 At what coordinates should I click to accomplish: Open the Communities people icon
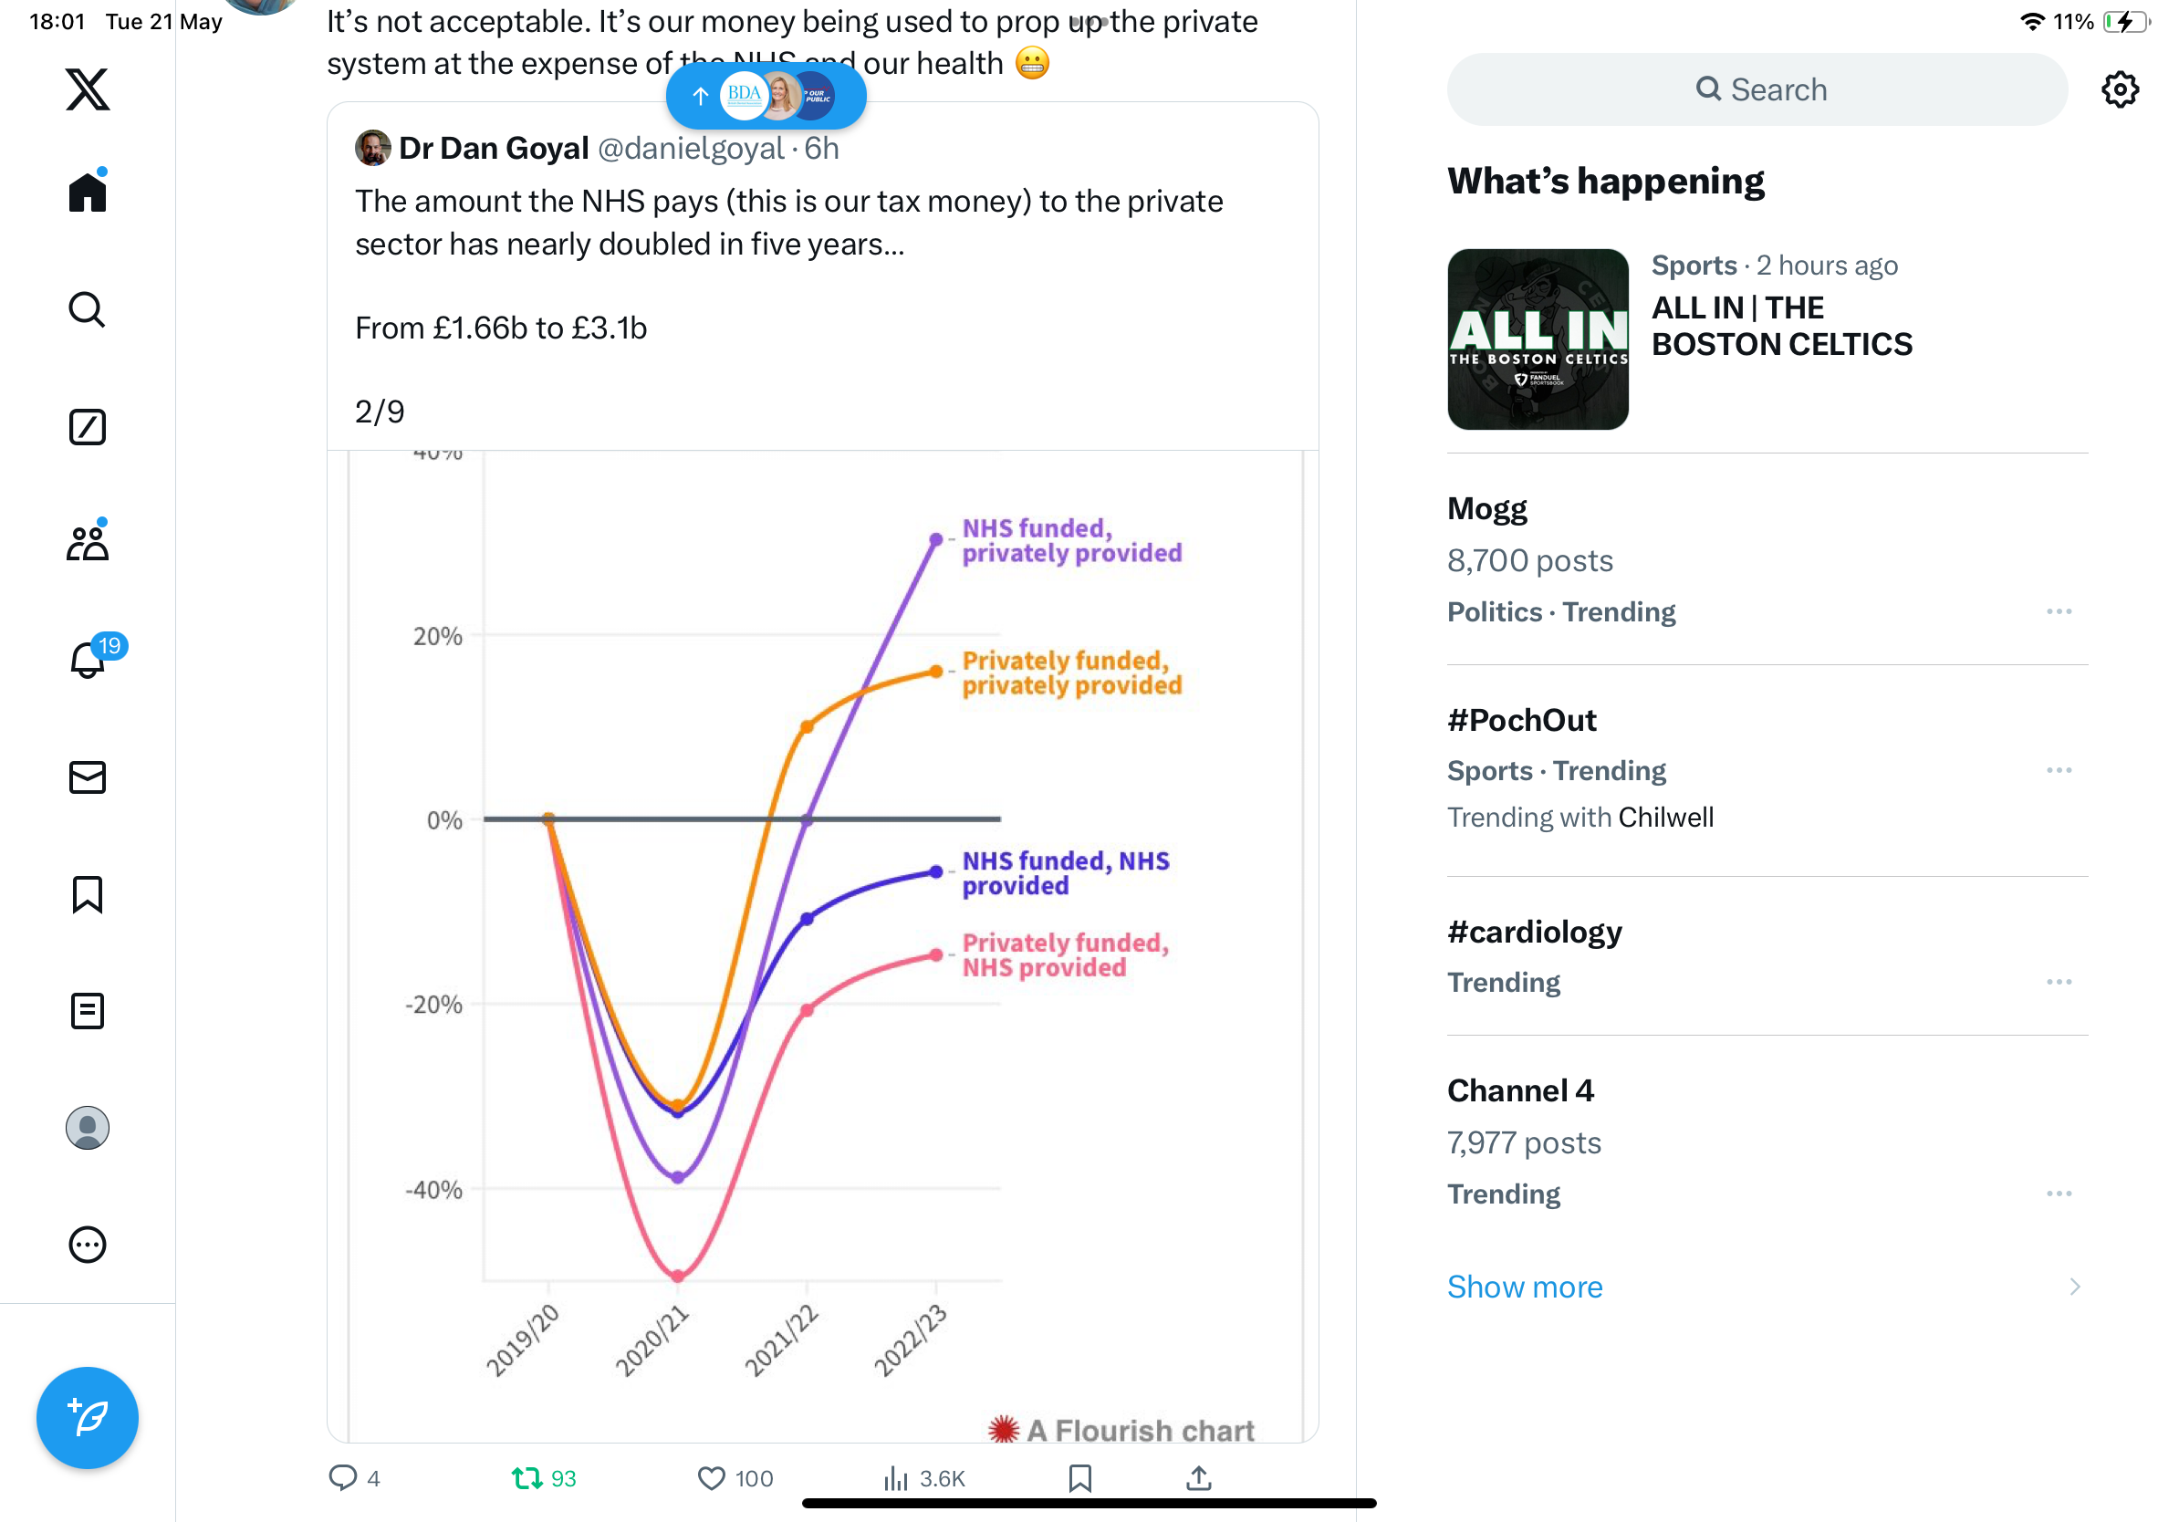(88, 544)
